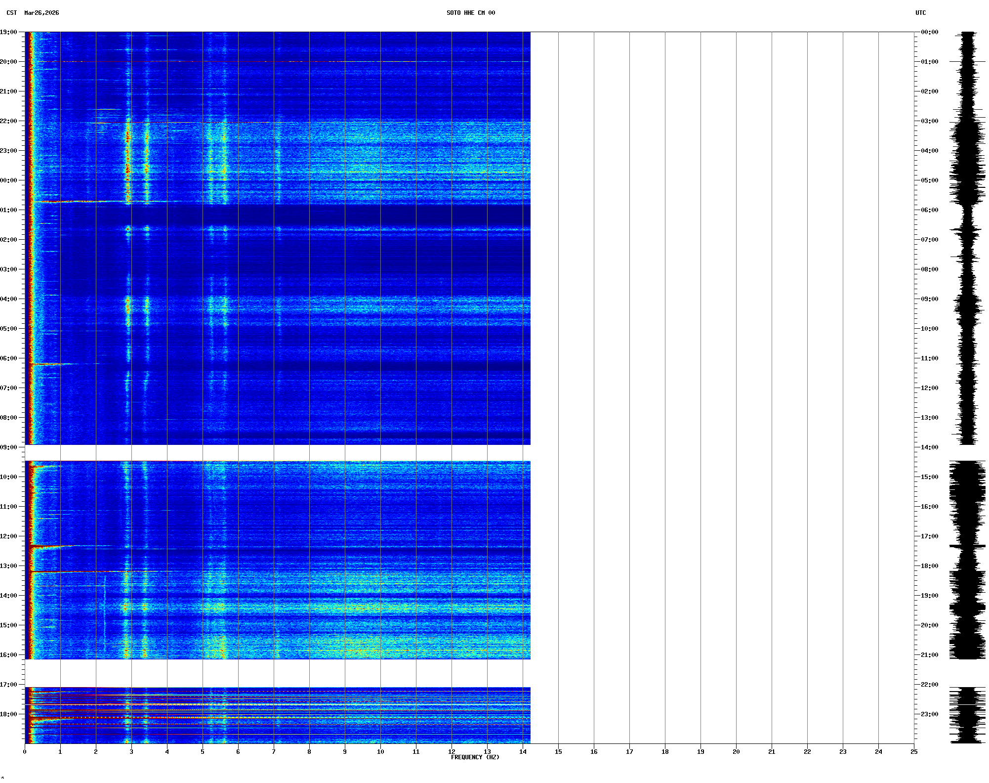Viewport: 989px width, 783px height.
Task: Click the red horizontal streak at 20:00 CST
Action: click(198, 62)
